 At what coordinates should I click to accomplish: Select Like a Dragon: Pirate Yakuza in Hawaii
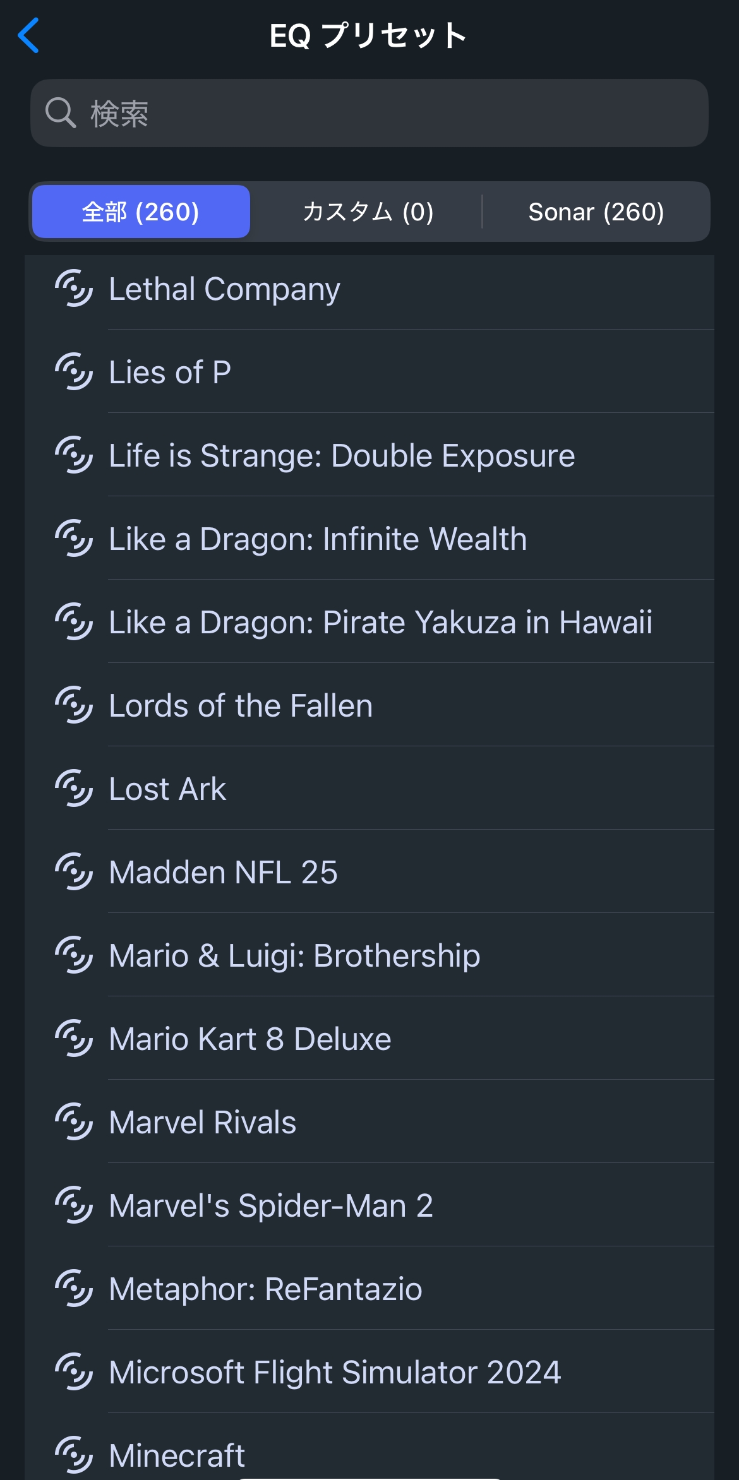pos(380,622)
